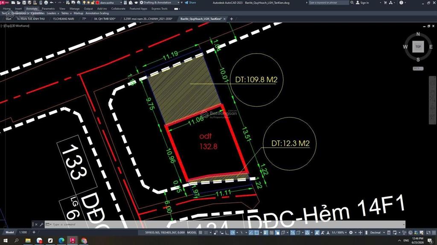Screen dimensions: 437x245
Task: Switch to the 04. QH TMB SDD file tab
Action: (x=105, y=19)
